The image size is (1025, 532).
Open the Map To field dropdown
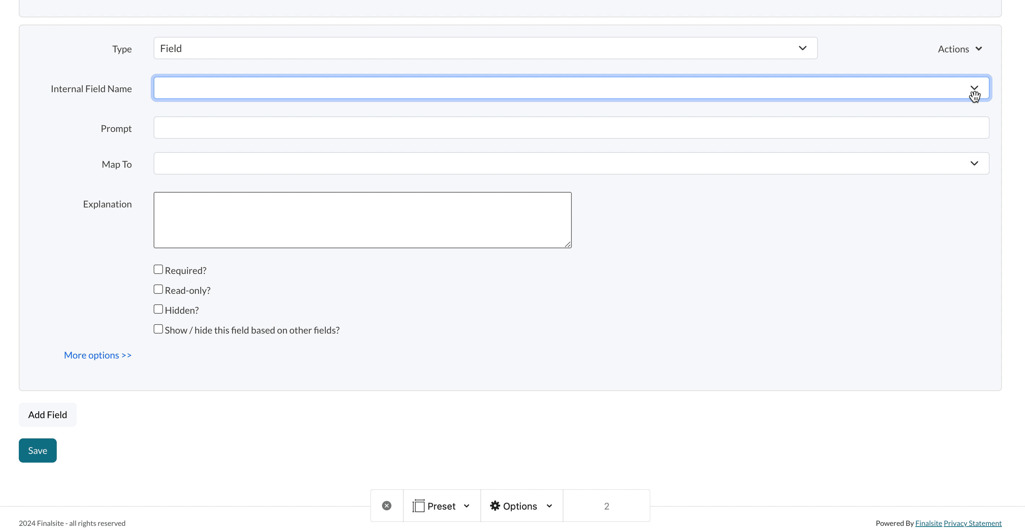[x=975, y=163]
